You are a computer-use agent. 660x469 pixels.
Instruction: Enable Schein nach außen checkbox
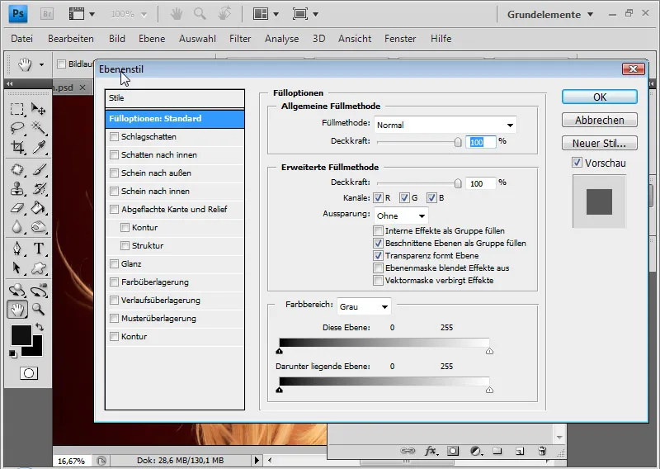pos(114,173)
